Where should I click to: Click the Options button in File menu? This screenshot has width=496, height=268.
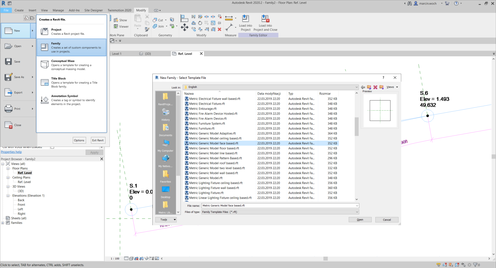pyautogui.click(x=79, y=140)
